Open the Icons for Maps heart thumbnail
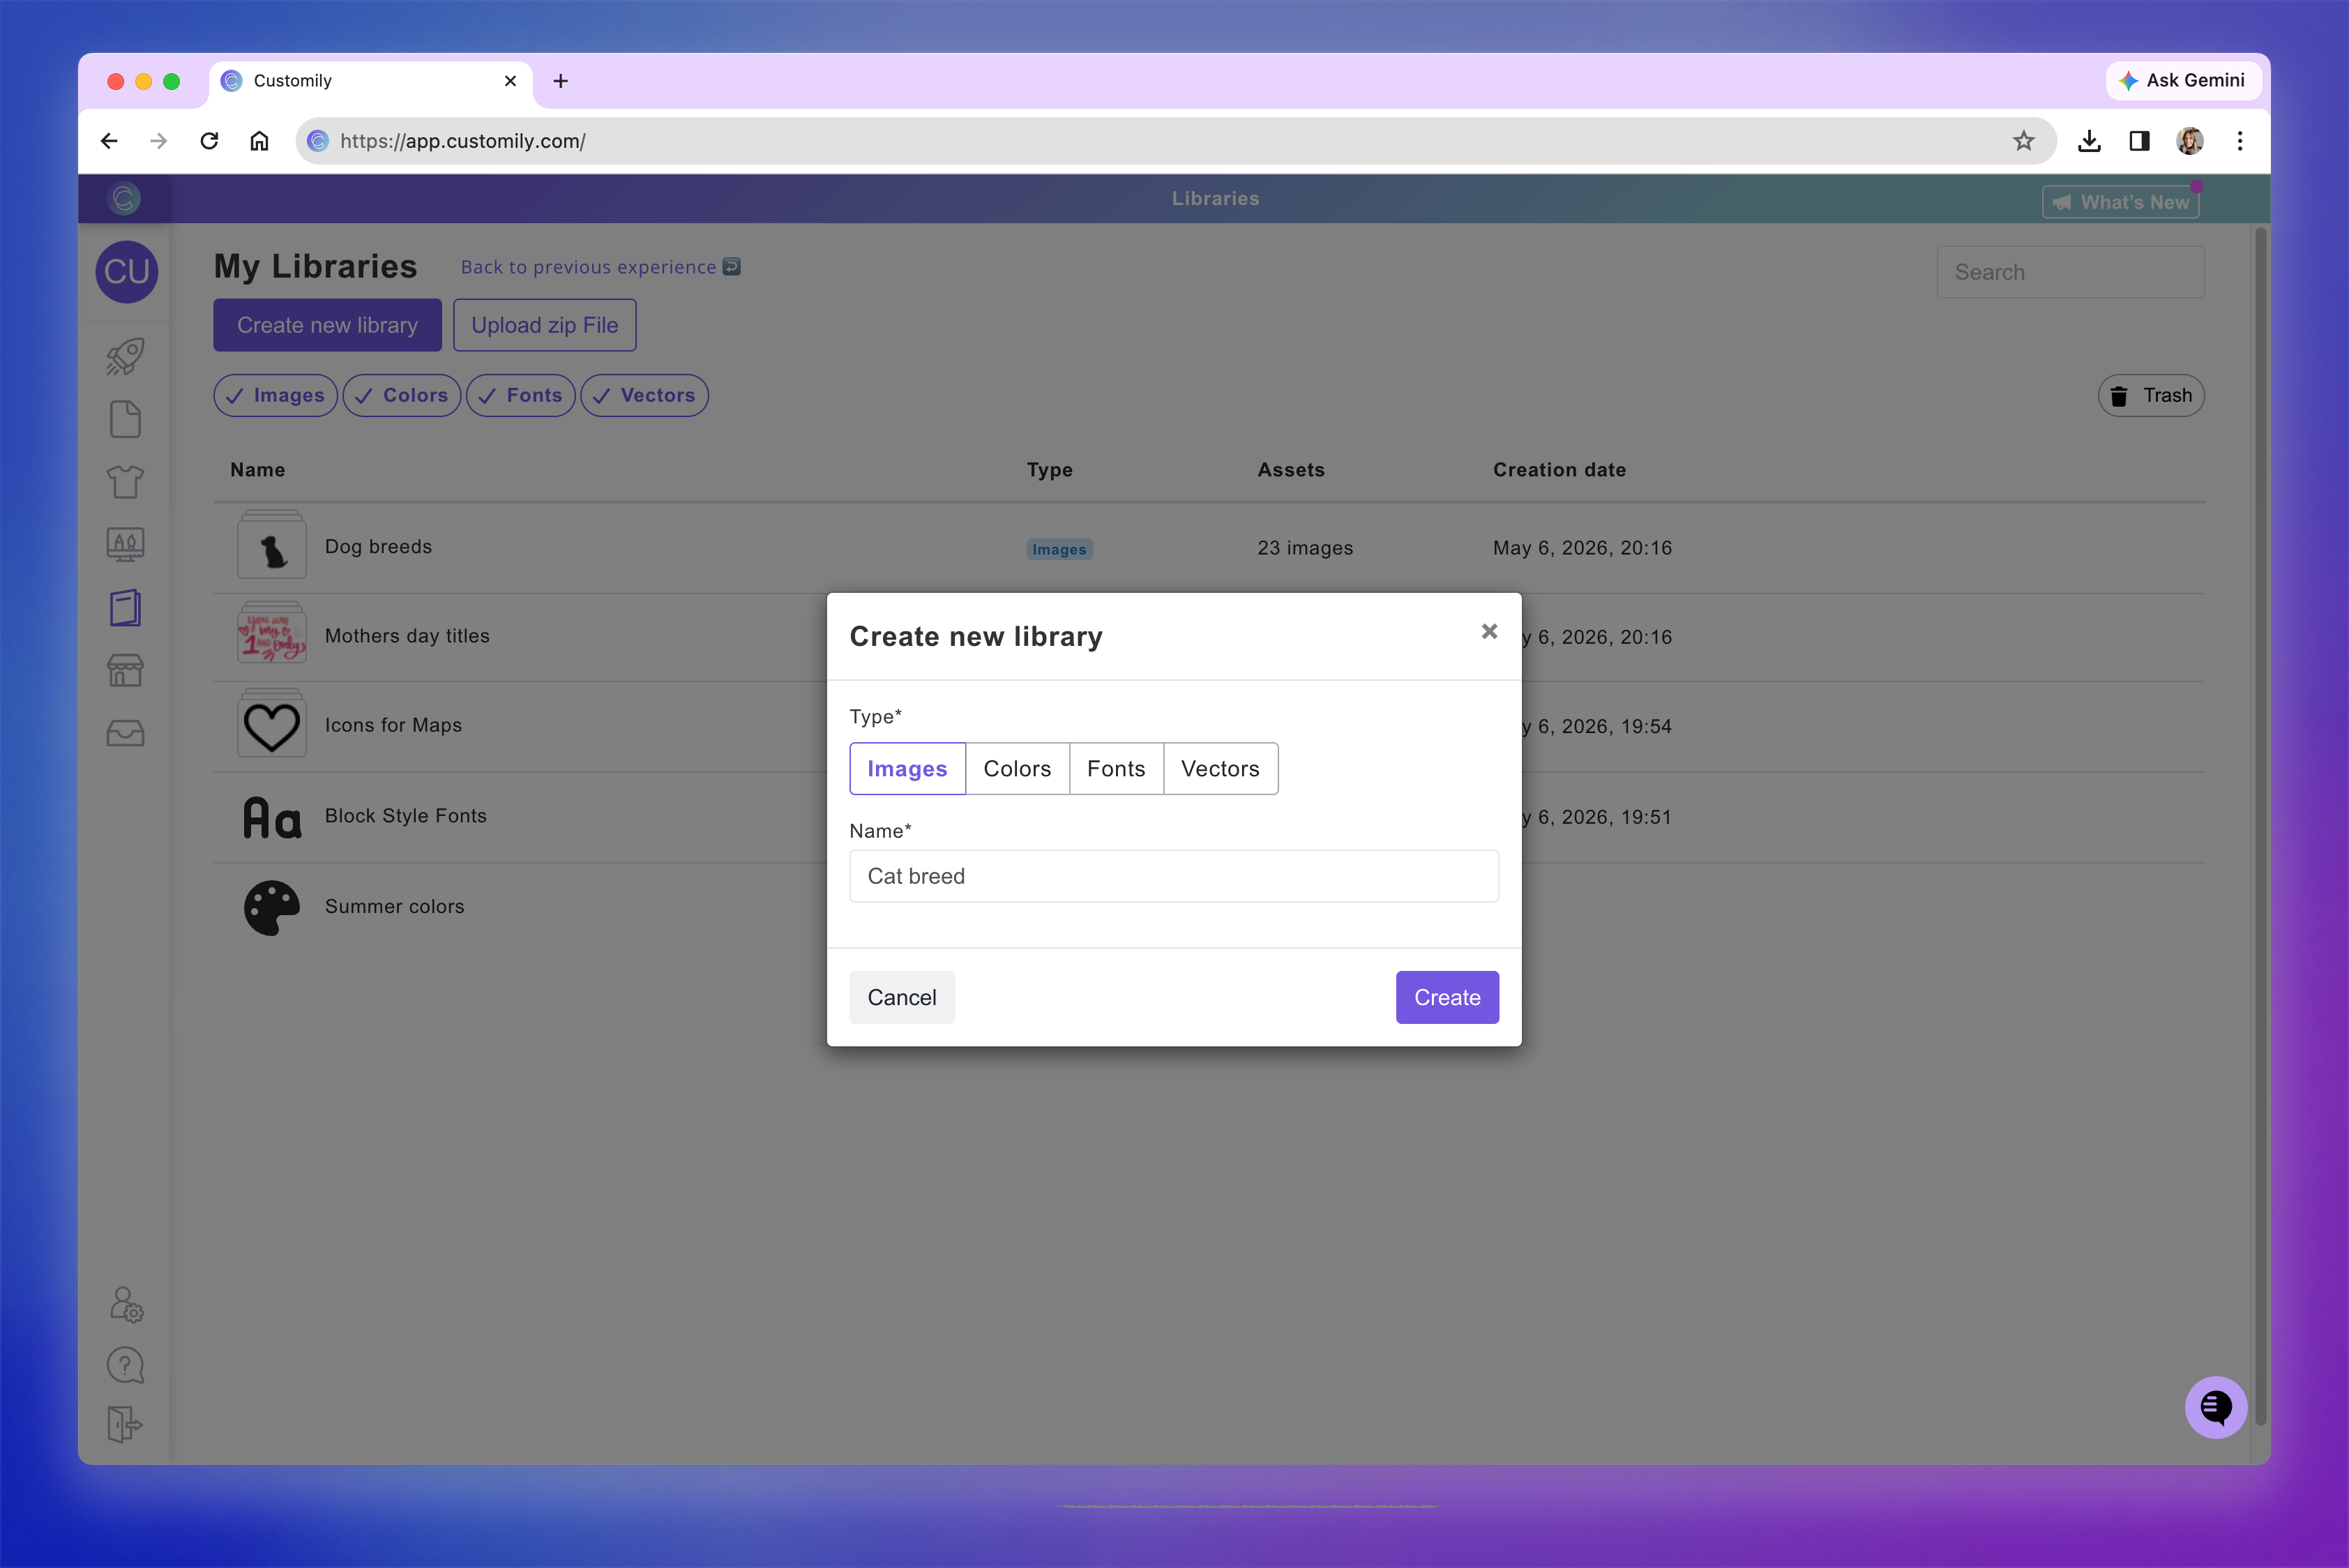Image resolution: width=2349 pixels, height=1568 pixels. coord(272,724)
